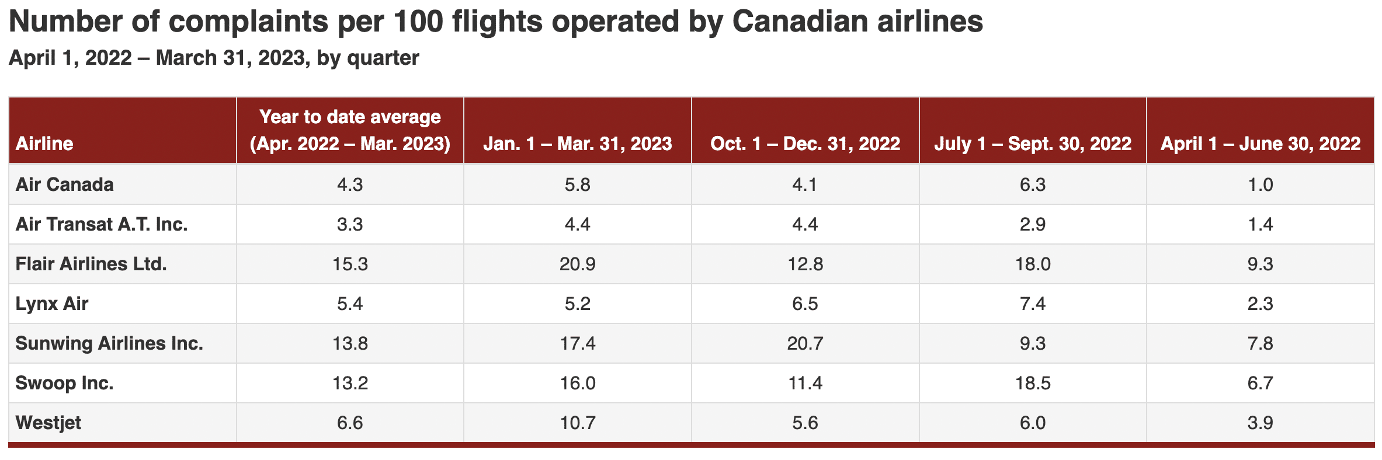Select the Oct. 1 – Dec. 31, 2022 header
This screenshot has height=460, width=1382.
coord(805,144)
